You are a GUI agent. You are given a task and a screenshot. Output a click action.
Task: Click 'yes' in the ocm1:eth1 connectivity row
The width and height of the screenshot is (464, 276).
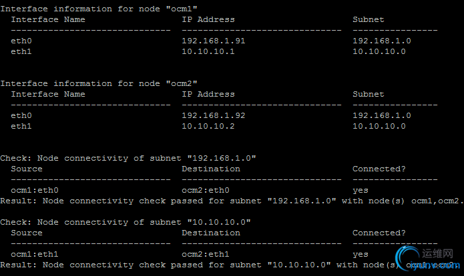361,254
